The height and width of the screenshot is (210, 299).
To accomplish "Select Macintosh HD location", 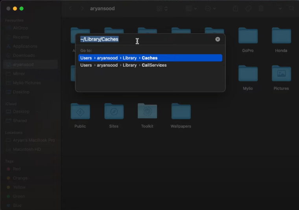I will [x=31, y=149].
